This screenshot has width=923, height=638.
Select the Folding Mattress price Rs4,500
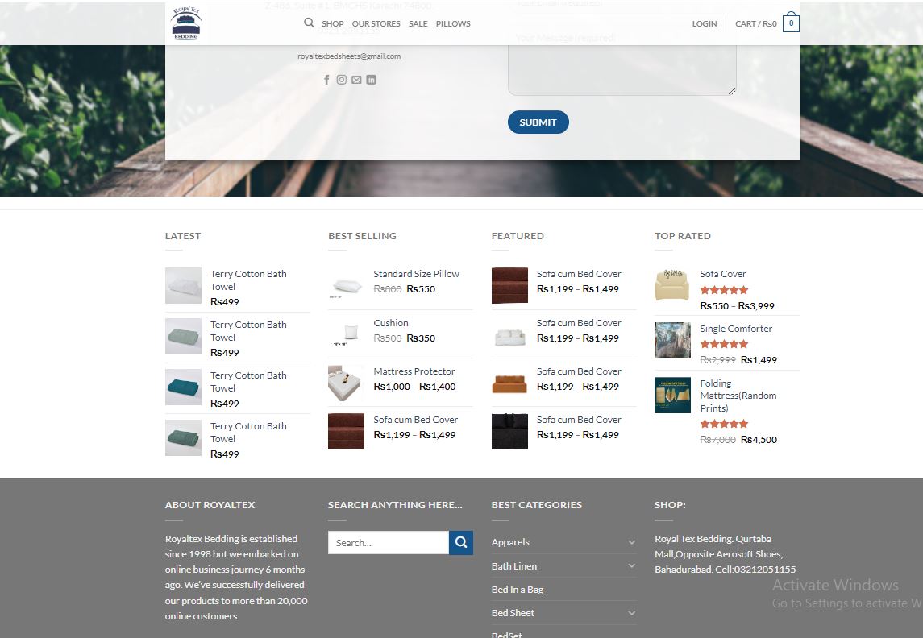click(x=759, y=439)
